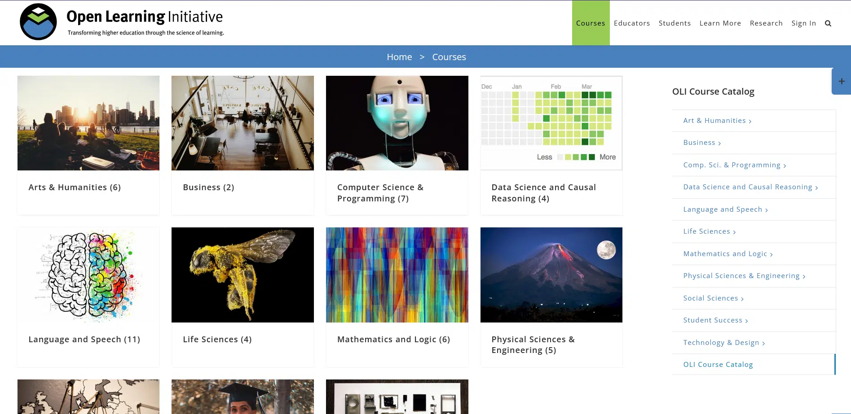Image resolution: width=851 pixels, height=414 pixels.
Task: Open the Life Sciences bee thumbnail
Action: click(243, 275)
